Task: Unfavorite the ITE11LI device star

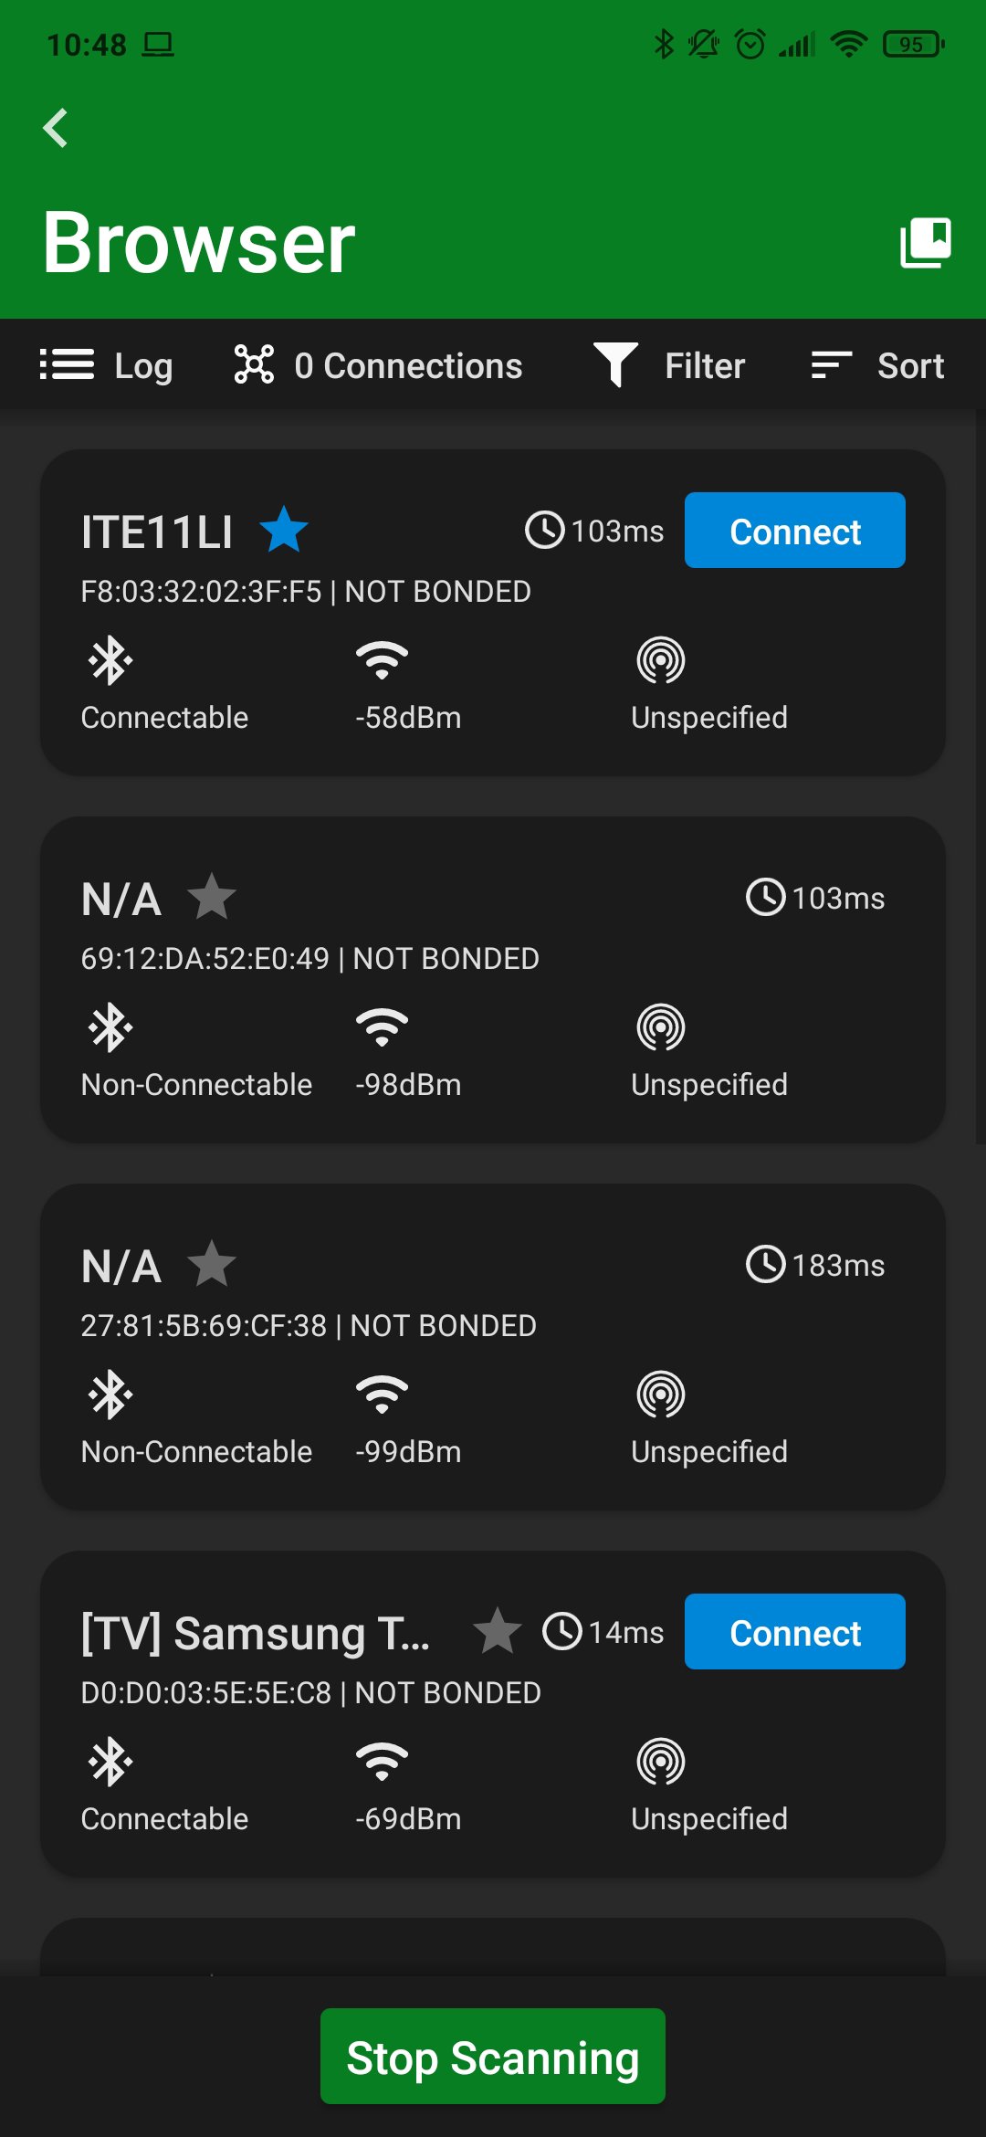Action: 284,531
